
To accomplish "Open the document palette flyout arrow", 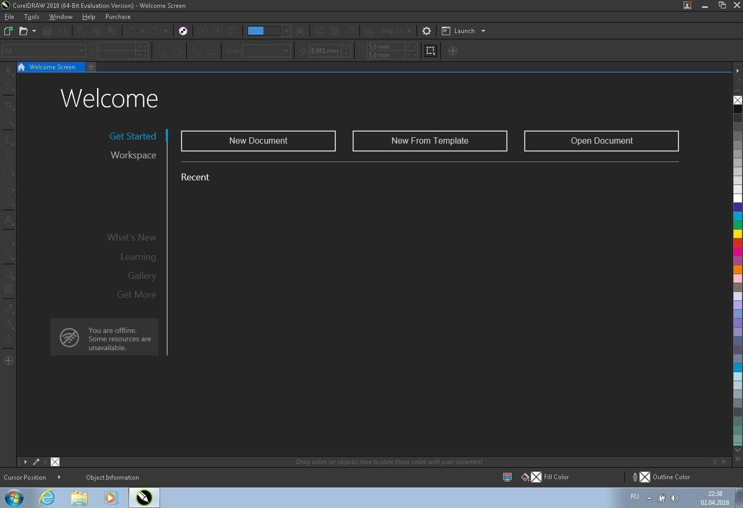I will click(x=25, y=462).
